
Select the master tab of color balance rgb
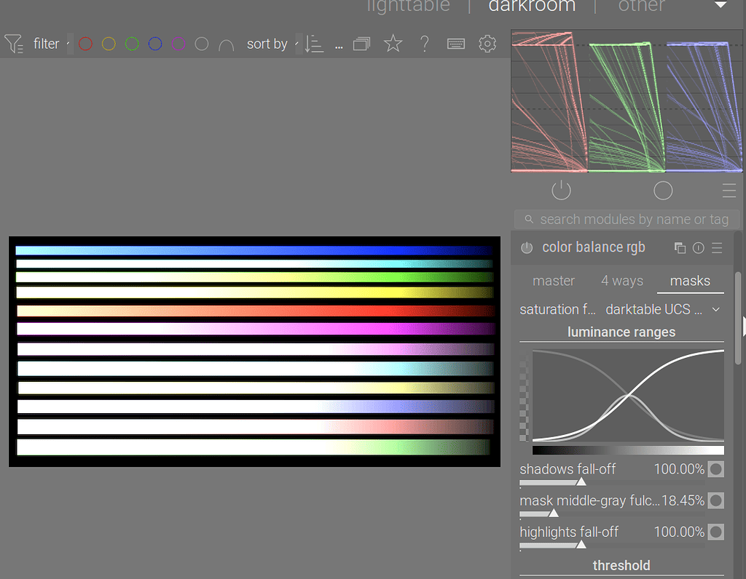coord(554,281)
